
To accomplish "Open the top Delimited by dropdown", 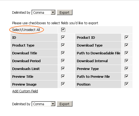I will tap(43, 12).
